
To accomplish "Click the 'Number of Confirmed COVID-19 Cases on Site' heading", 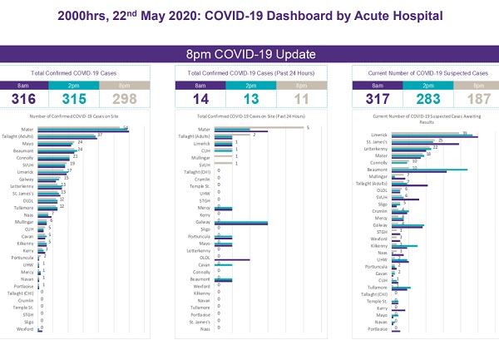I will tap(83, 115).
